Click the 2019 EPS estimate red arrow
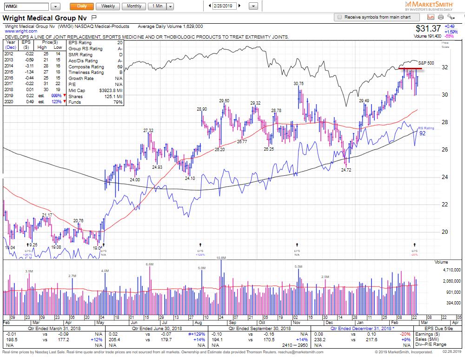The image size is (465, 364). click(64, 95)
